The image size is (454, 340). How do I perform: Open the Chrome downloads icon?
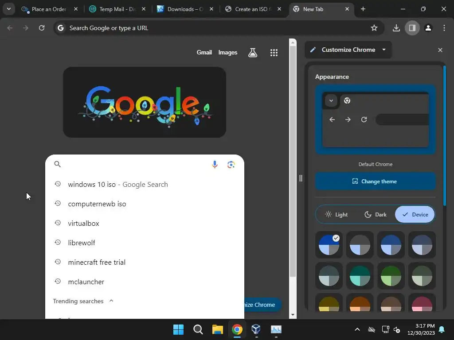click(x=396, y=28)
